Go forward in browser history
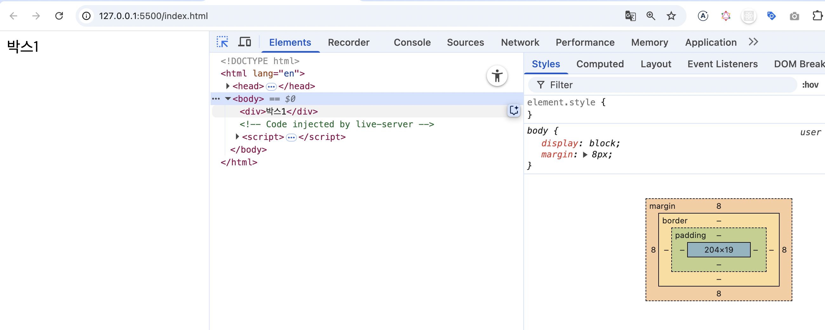Viewport: 825px width, 330px height. 36,16
